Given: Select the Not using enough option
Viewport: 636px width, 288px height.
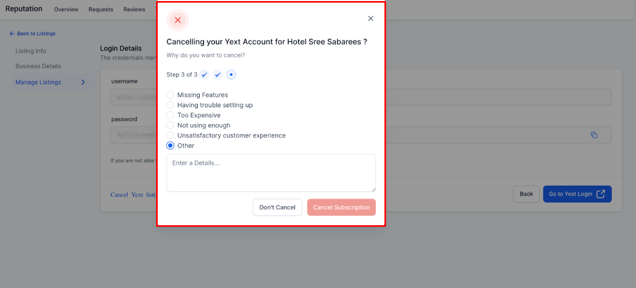Looking at the screenshot, I should click(170, 125).
